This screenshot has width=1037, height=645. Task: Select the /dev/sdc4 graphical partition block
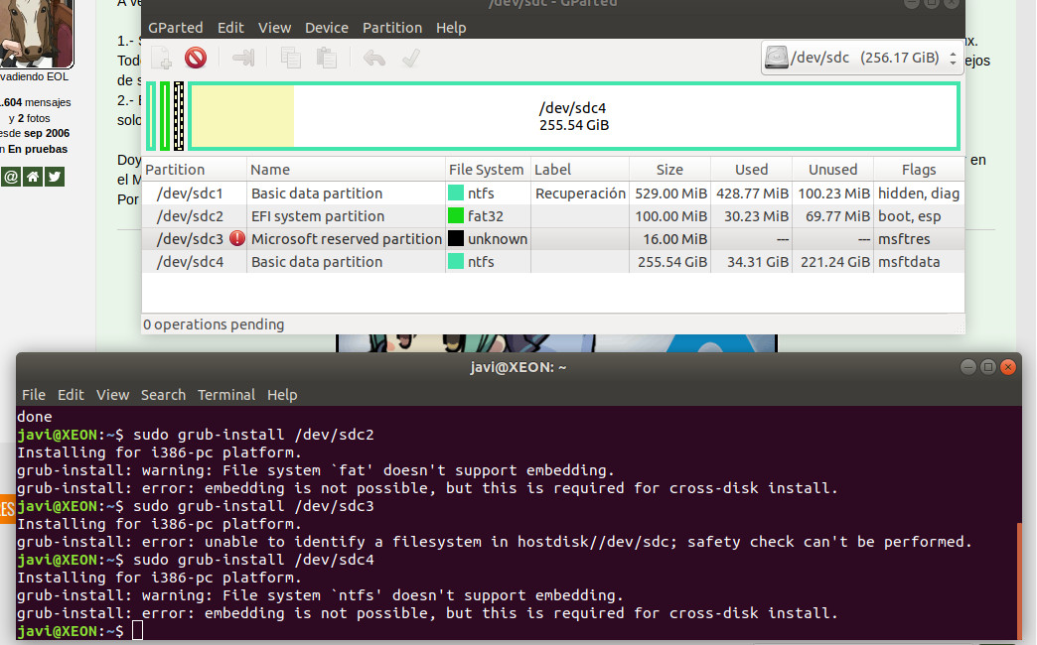coord(573,116)
